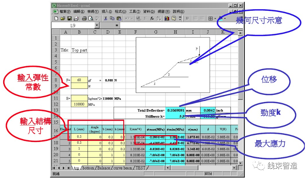
Task: Click the vertical scrollbar up arrow
Action: coord(241,33)
